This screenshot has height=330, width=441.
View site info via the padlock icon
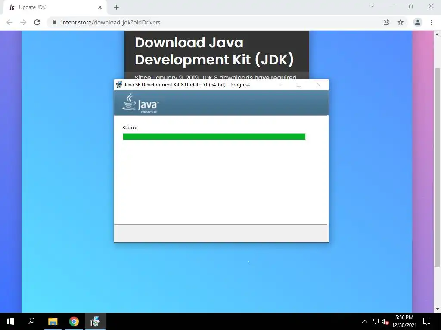[x=54, y=22]
